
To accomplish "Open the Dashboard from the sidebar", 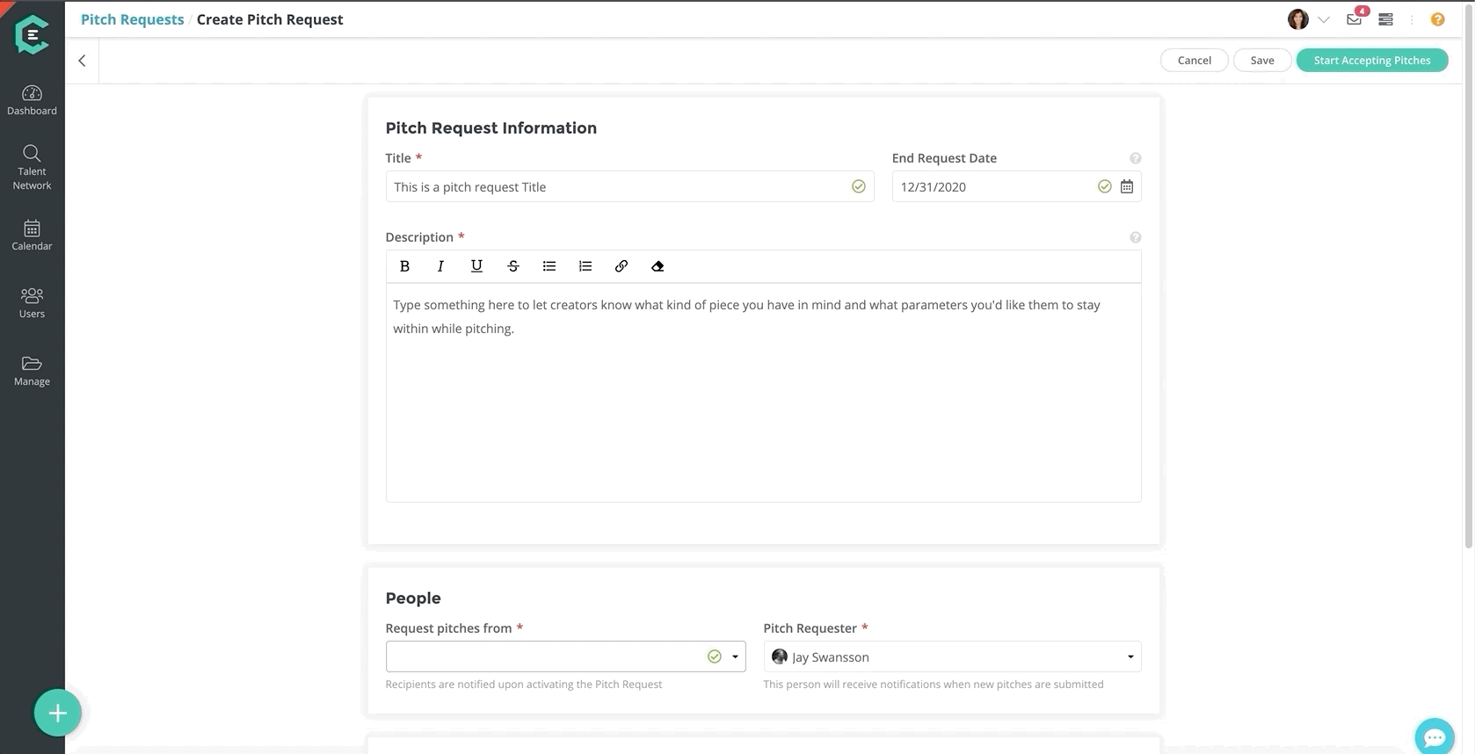I will (32, 100).
